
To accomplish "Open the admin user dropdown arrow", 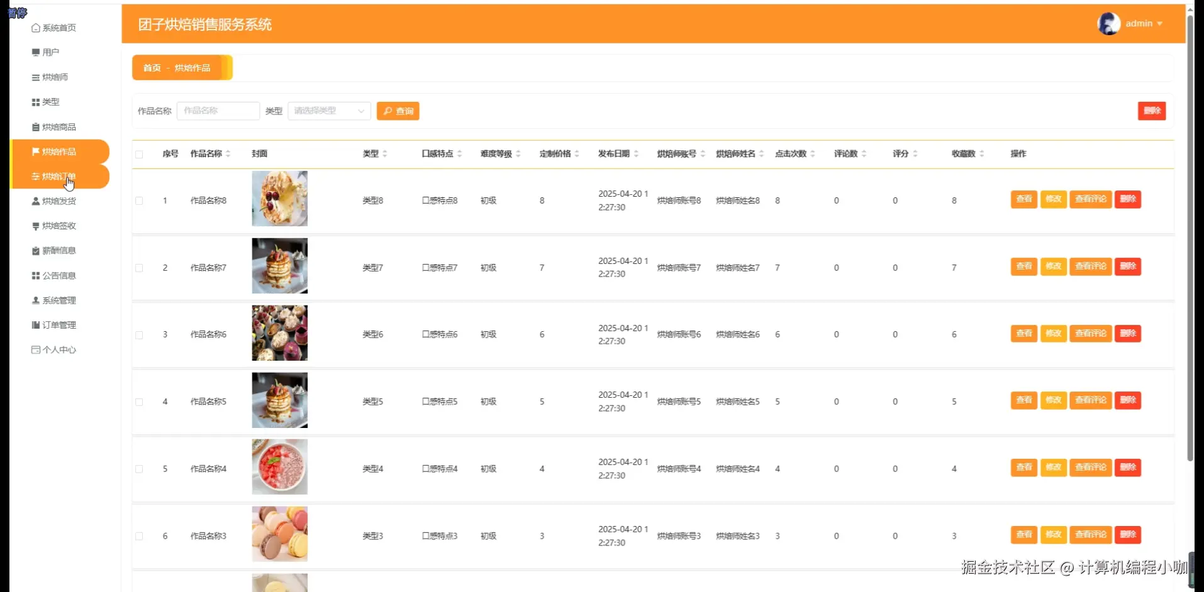I will [x=1159, y=24].
